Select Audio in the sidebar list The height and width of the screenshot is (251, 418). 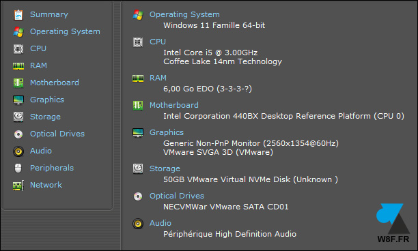click(x=41, y=151)
